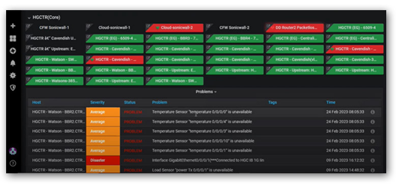Click the link icon on CFW Sonicwall-2 panel
Image resolution: width=402 pixels, height=187 pixels.
(208, 25)
